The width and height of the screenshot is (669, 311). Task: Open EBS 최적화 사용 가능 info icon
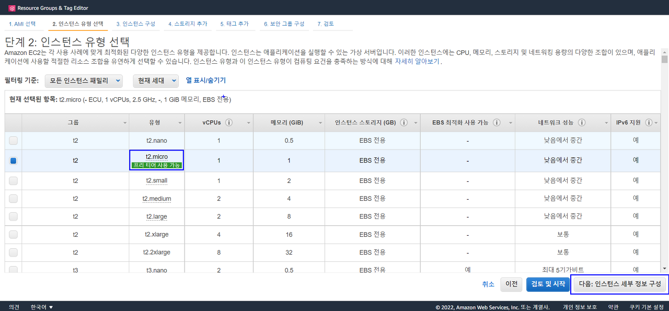pyautogui.click(x=497, y=123)
